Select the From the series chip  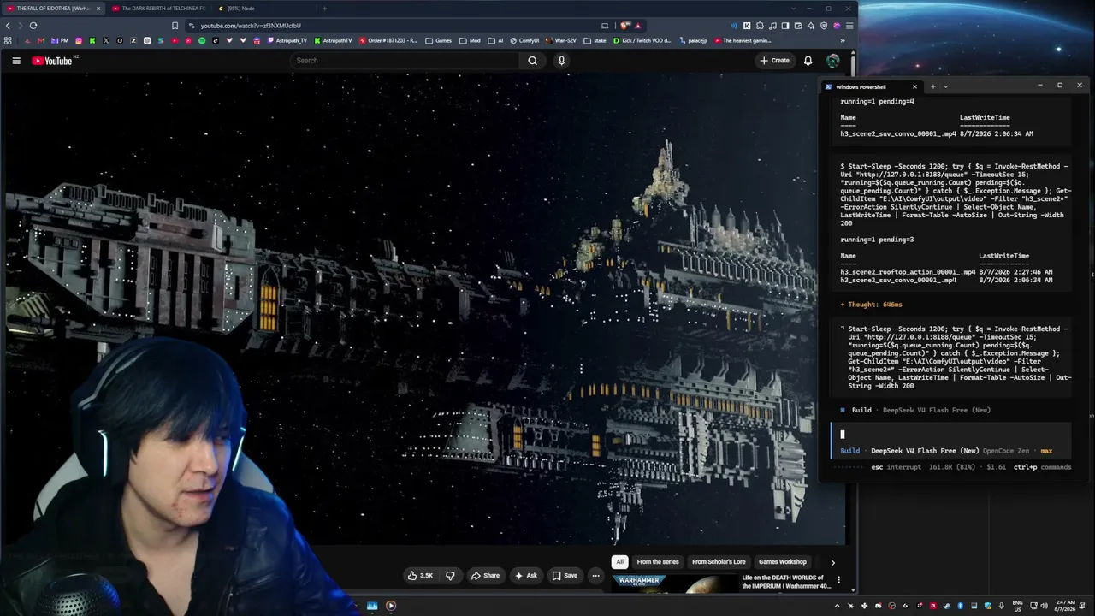(658, 562)
